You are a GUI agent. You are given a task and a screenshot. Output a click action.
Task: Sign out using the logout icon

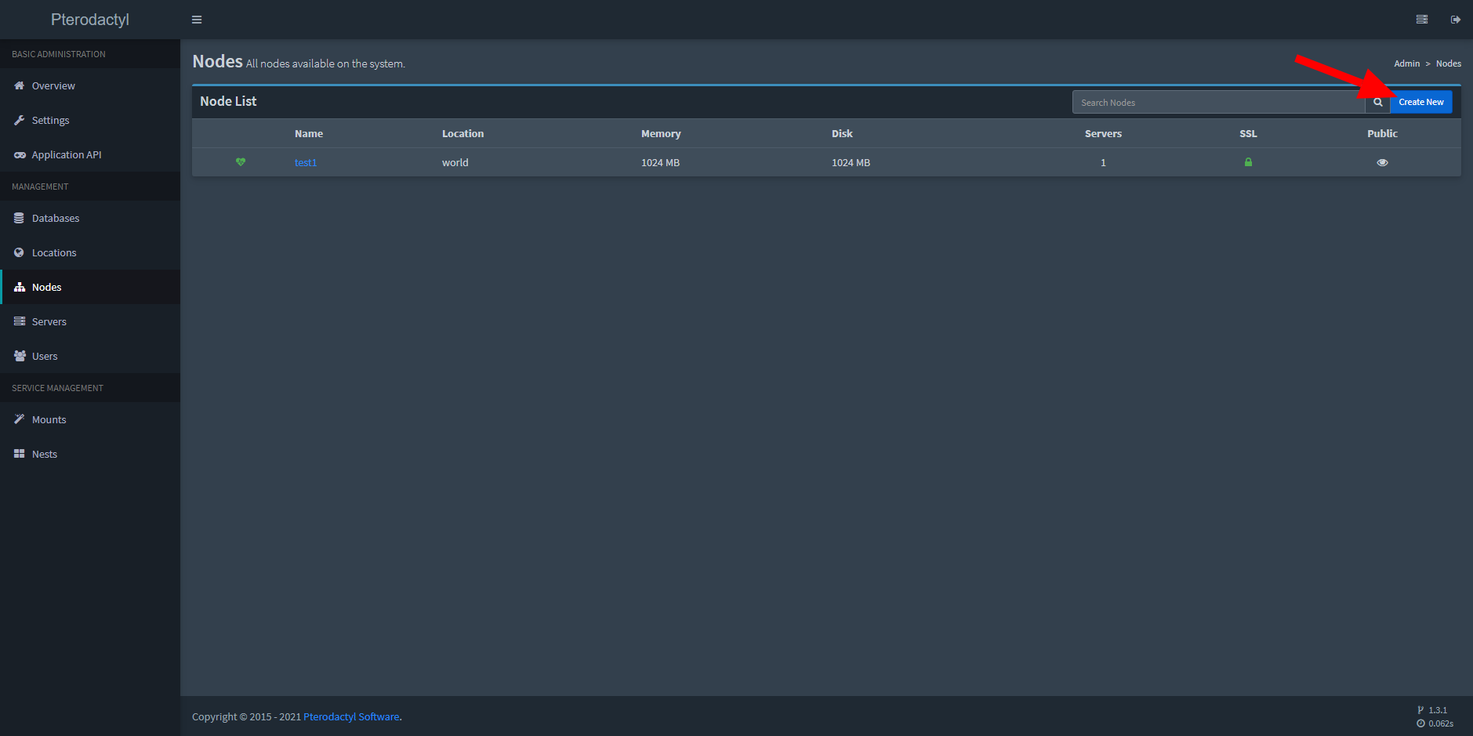click(x=1455, y=19)
